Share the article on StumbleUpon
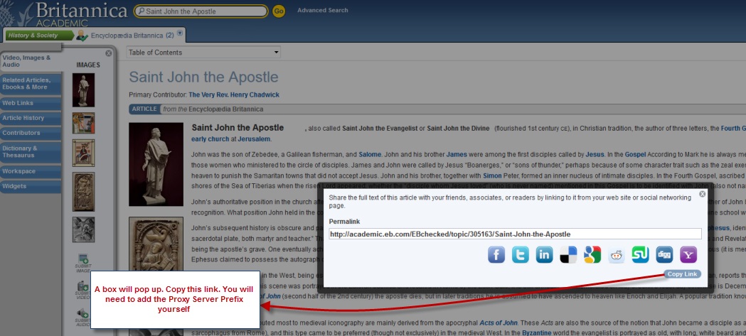The image size is (746, 336). [x=640, y=255]
